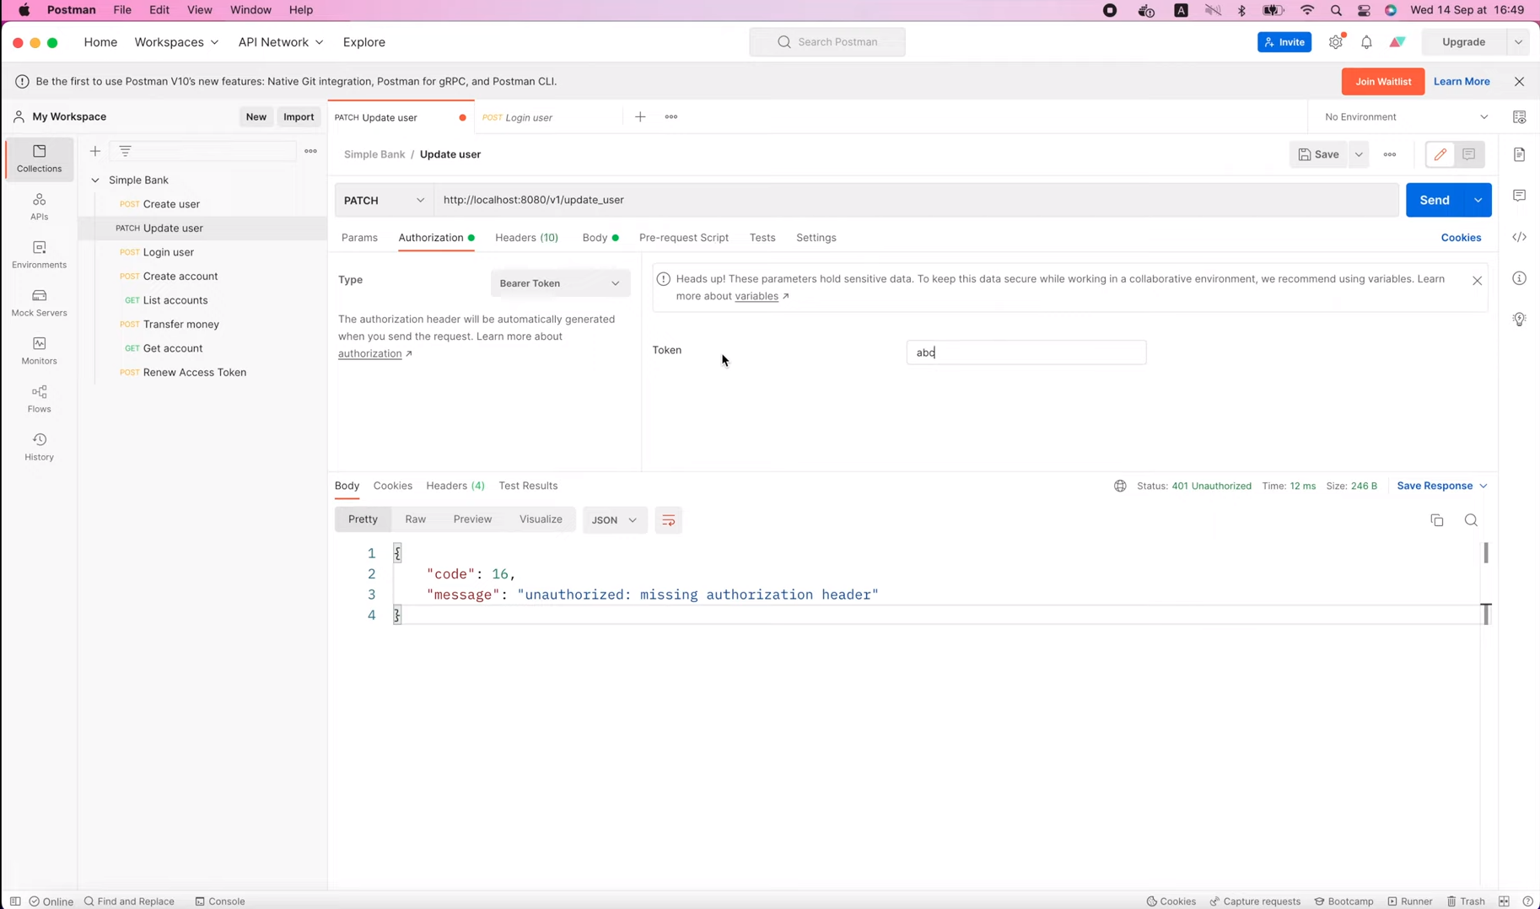Copy the response body

click(1437, 520)
